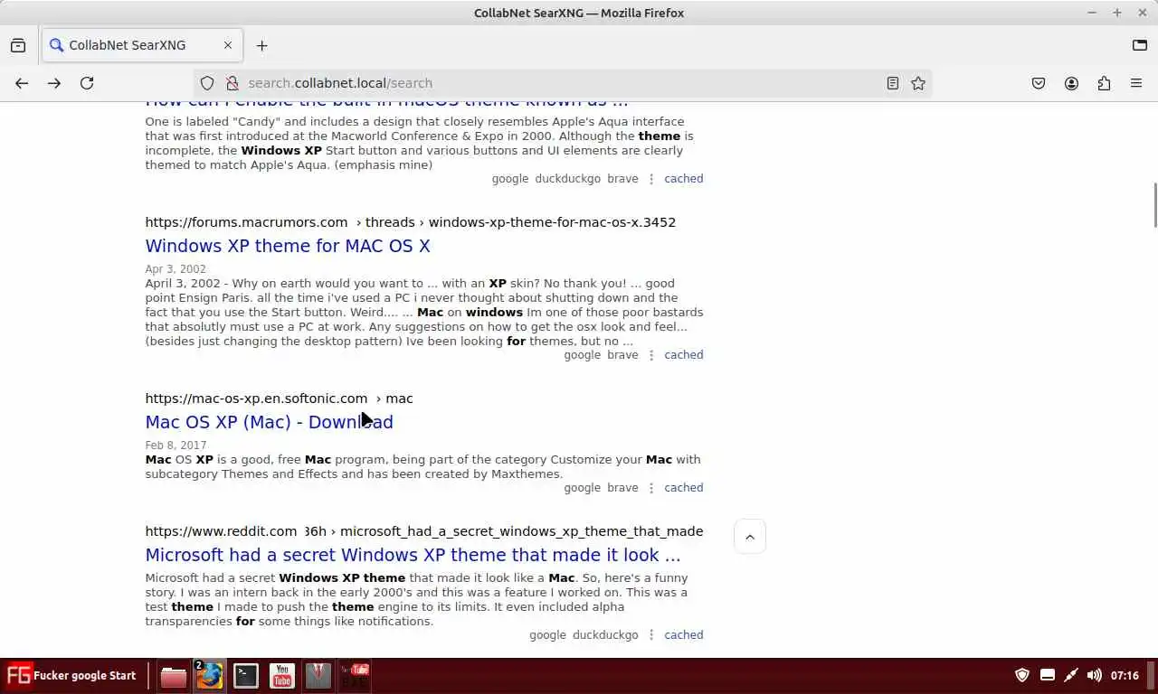Expand more options for softonic result
The width and height of the screenshot is (1158, 694).
[x=651, y=488]
